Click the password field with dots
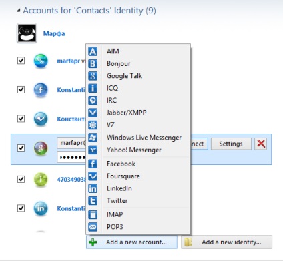This screenshot has height=261, width=283. 71,157
